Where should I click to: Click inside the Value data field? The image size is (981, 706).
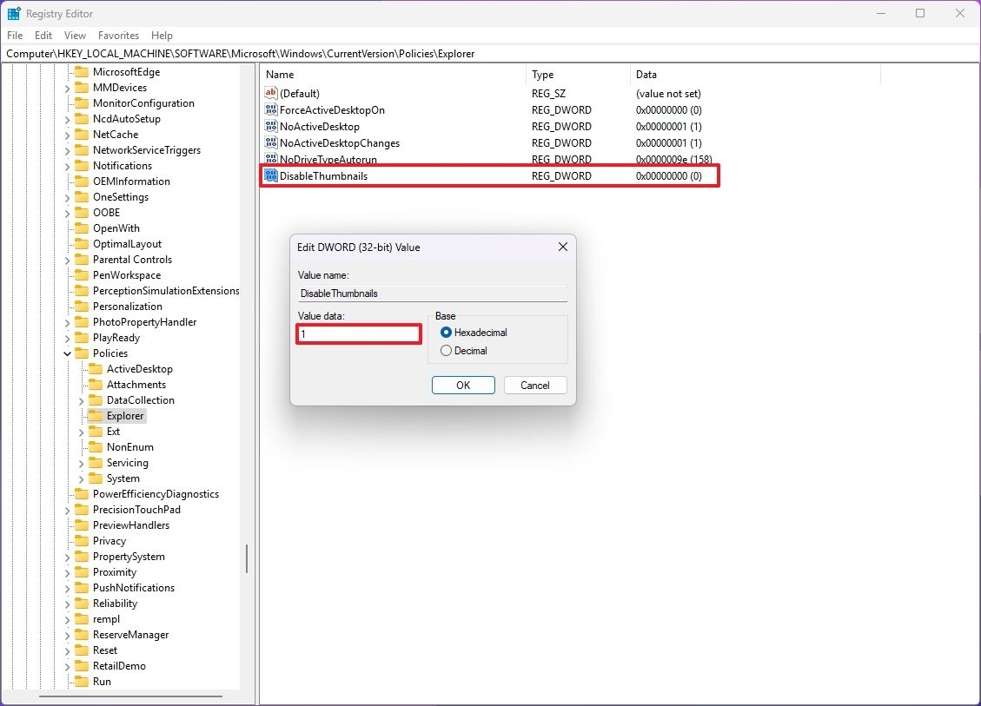tap(358, 333)
